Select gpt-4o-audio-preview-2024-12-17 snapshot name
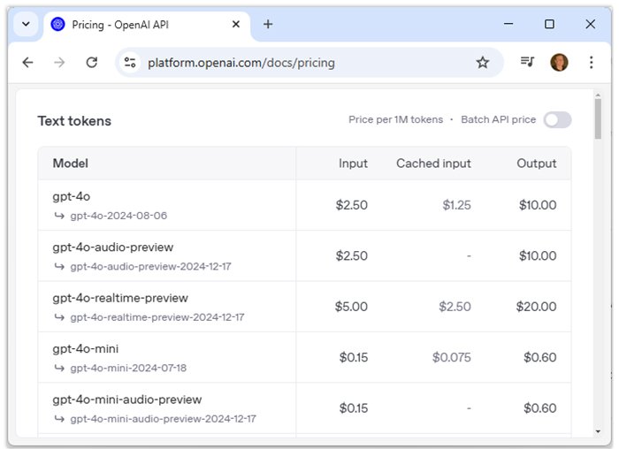Image resolution: width=619 pixels, height=449 pixels. pyautogui.click(x=151, y=266)
